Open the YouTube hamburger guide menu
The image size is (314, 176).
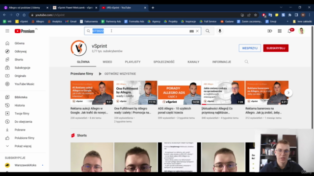click(7, 31)
